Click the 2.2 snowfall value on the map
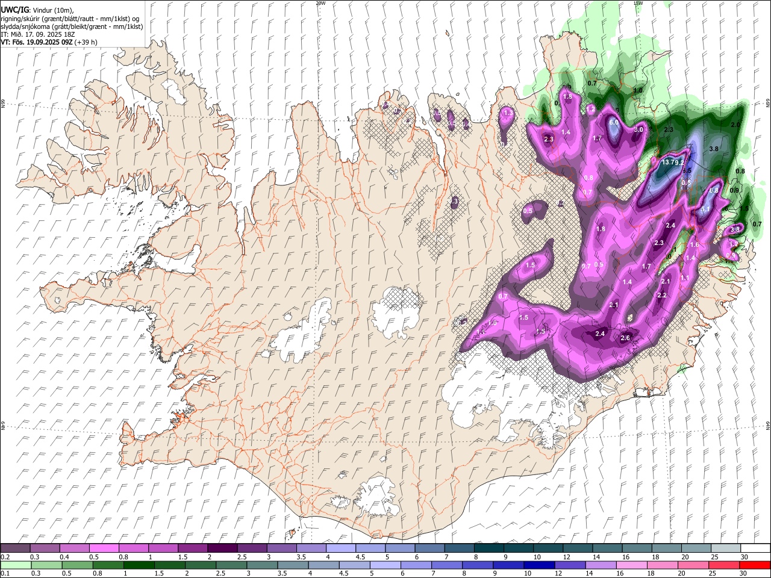The height and width of the screenshot is (578, 771). click(662, 295)
